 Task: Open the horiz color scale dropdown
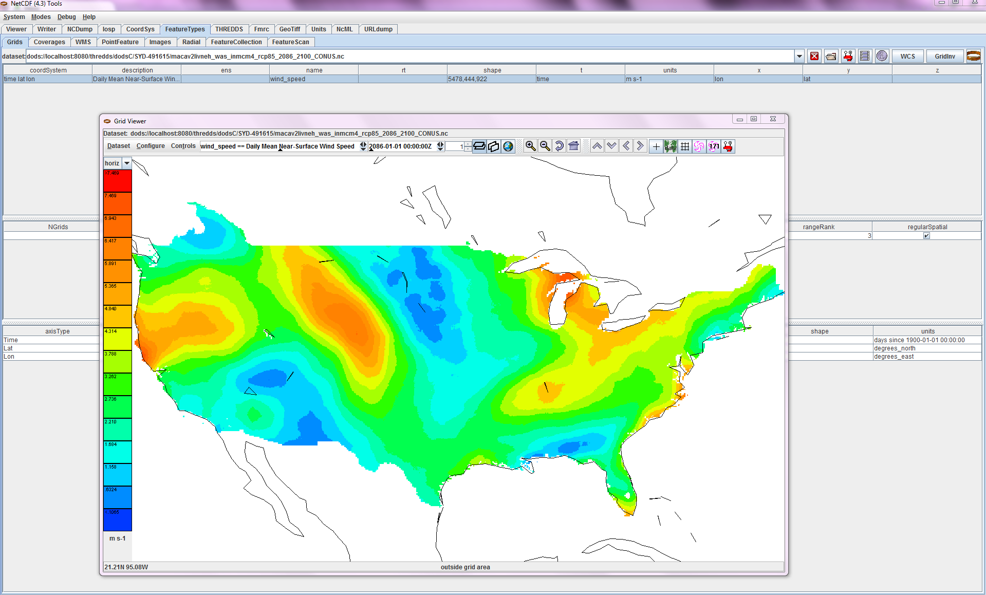(x=126, y=163)
